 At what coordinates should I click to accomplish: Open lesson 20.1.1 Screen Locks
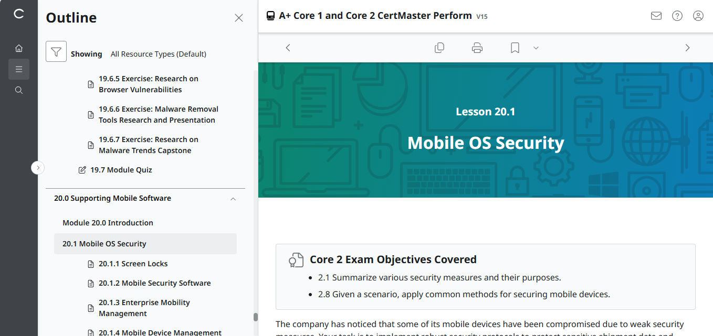133,263
